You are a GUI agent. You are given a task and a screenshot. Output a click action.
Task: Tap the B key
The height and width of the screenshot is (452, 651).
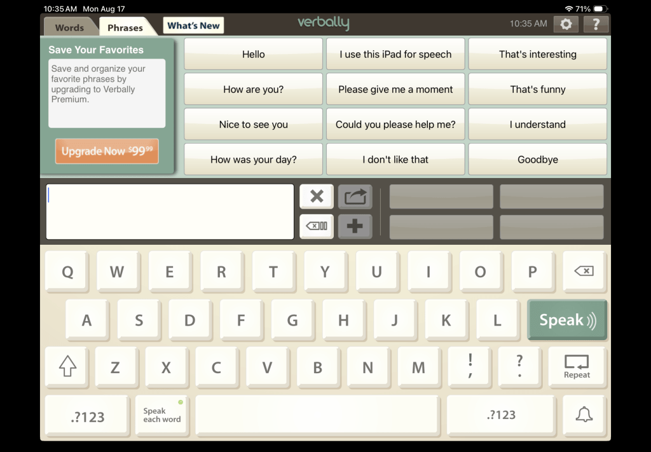coord(317,367)
